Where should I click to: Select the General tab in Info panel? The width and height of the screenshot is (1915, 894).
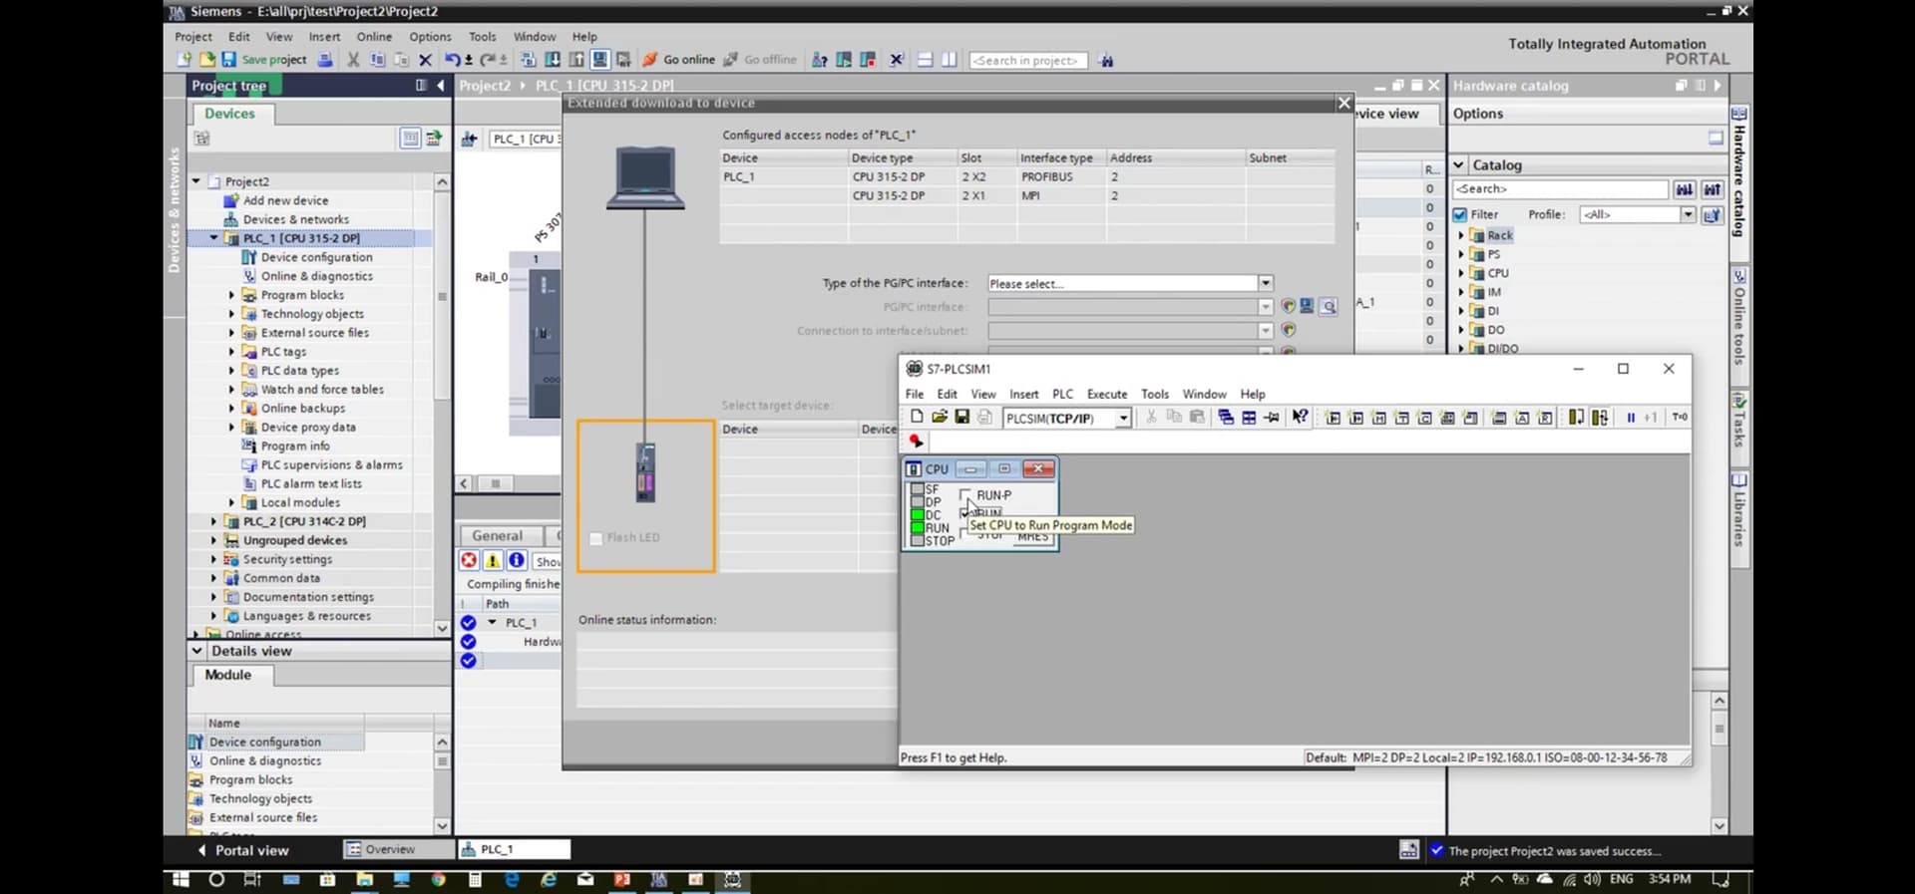click(x=498, y=535)
